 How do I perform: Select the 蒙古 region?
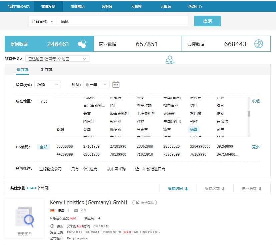(x=87, y=113)
